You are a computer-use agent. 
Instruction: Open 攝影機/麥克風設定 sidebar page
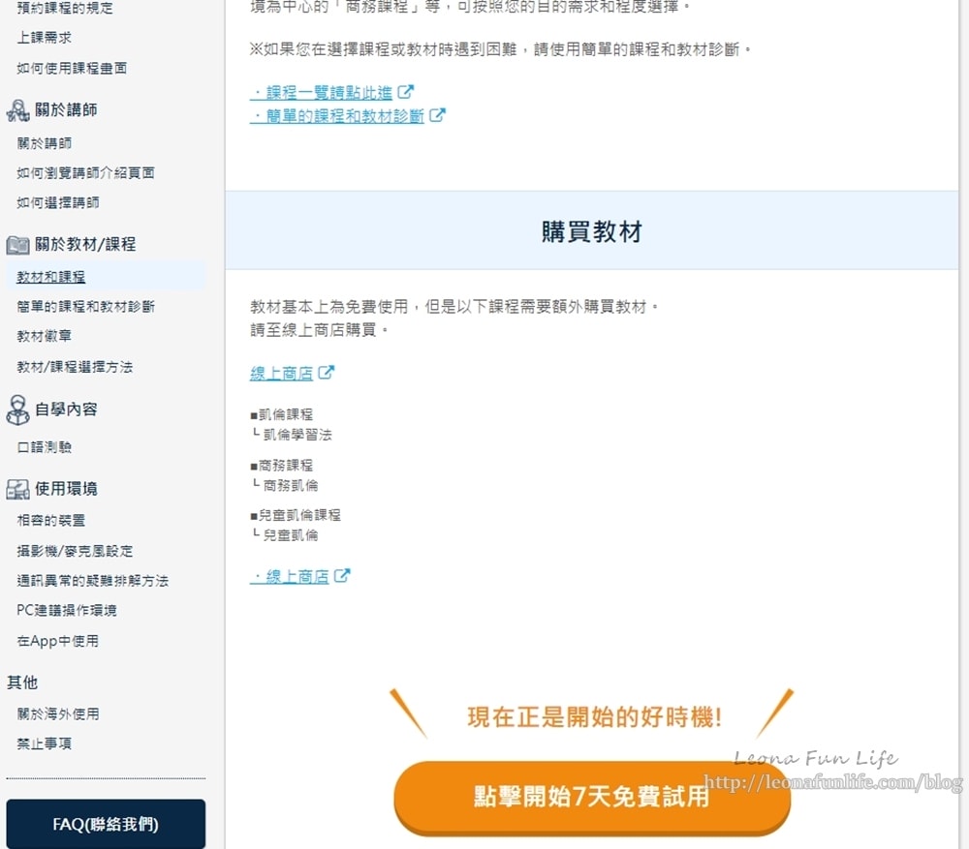pyautogui.click(x=75, y=551)
